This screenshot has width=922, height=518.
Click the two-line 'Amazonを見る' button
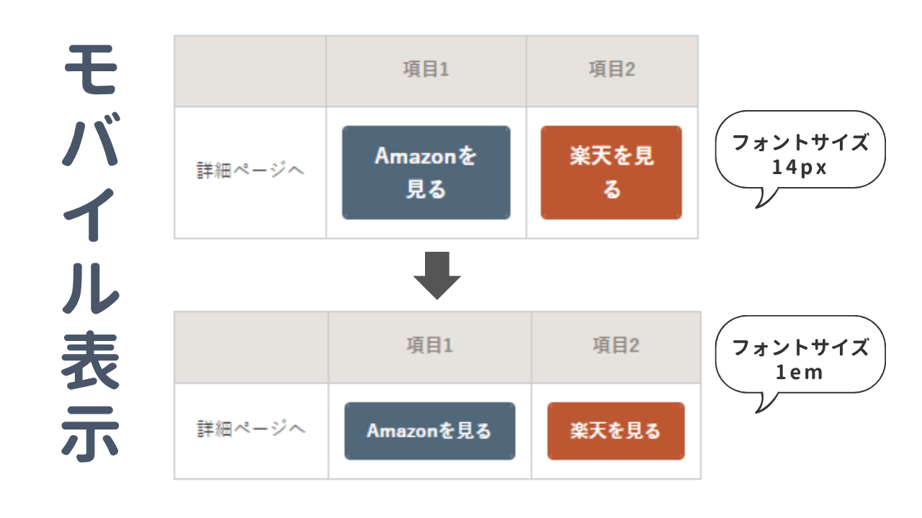tap(426, 173)
